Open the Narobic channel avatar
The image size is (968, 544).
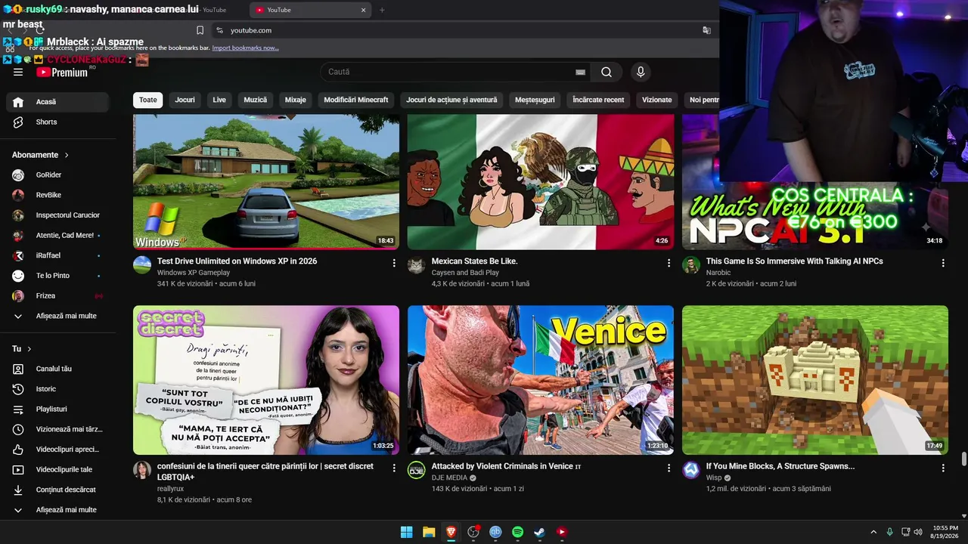691,264
